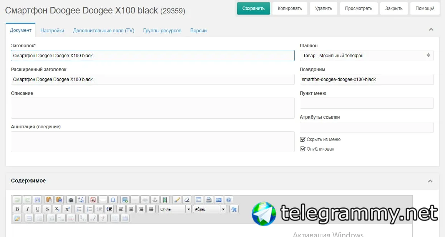Click the editor Help question mark icon

229,200
